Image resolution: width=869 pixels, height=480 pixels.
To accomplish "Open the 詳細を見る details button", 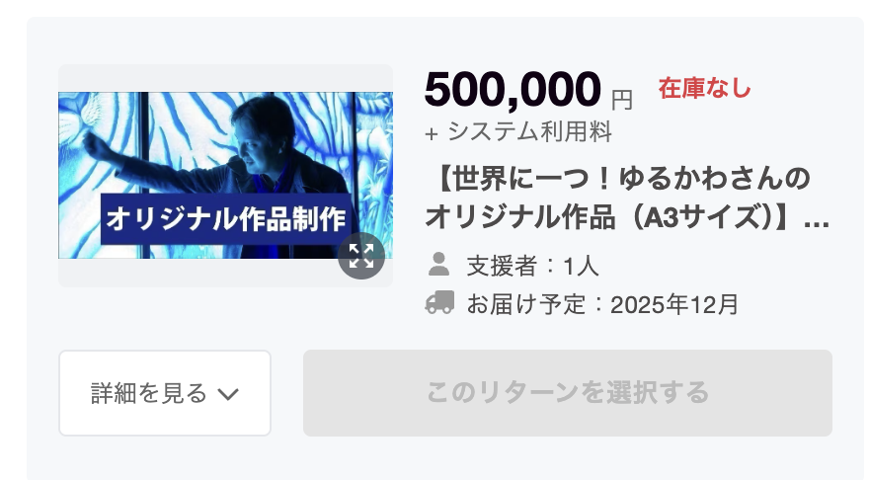I will tap(165, 393).
